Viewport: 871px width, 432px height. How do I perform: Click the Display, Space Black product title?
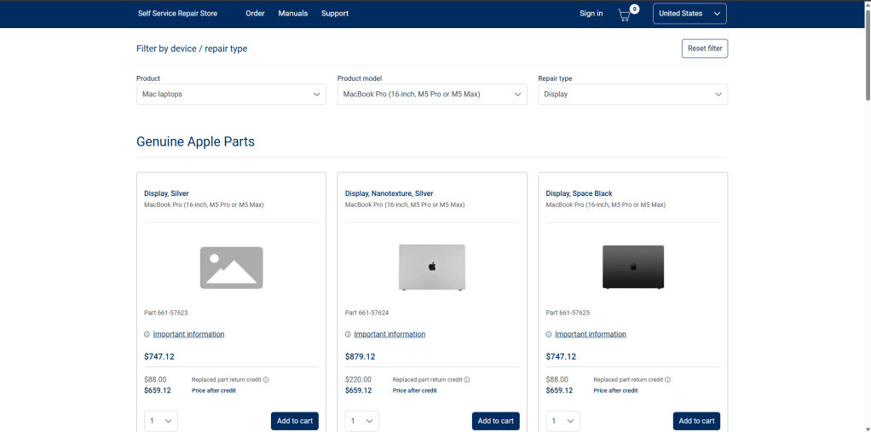[x=580, y=193]
